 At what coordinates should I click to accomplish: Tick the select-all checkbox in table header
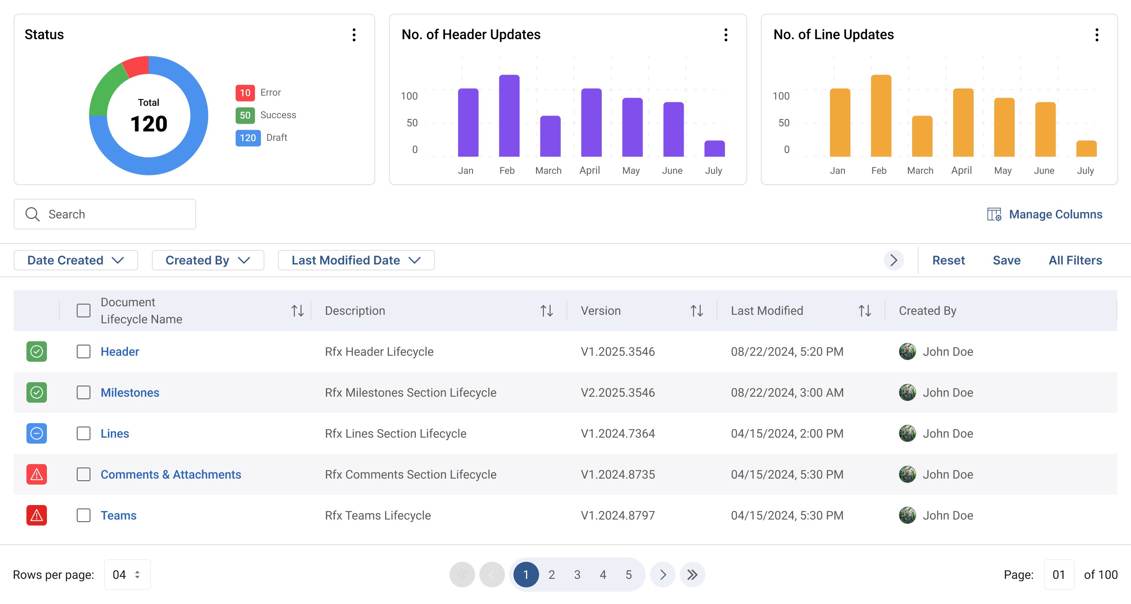[84, 311]
